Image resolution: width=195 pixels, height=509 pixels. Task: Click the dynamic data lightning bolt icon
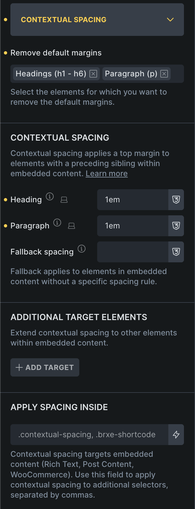point(176,435)
